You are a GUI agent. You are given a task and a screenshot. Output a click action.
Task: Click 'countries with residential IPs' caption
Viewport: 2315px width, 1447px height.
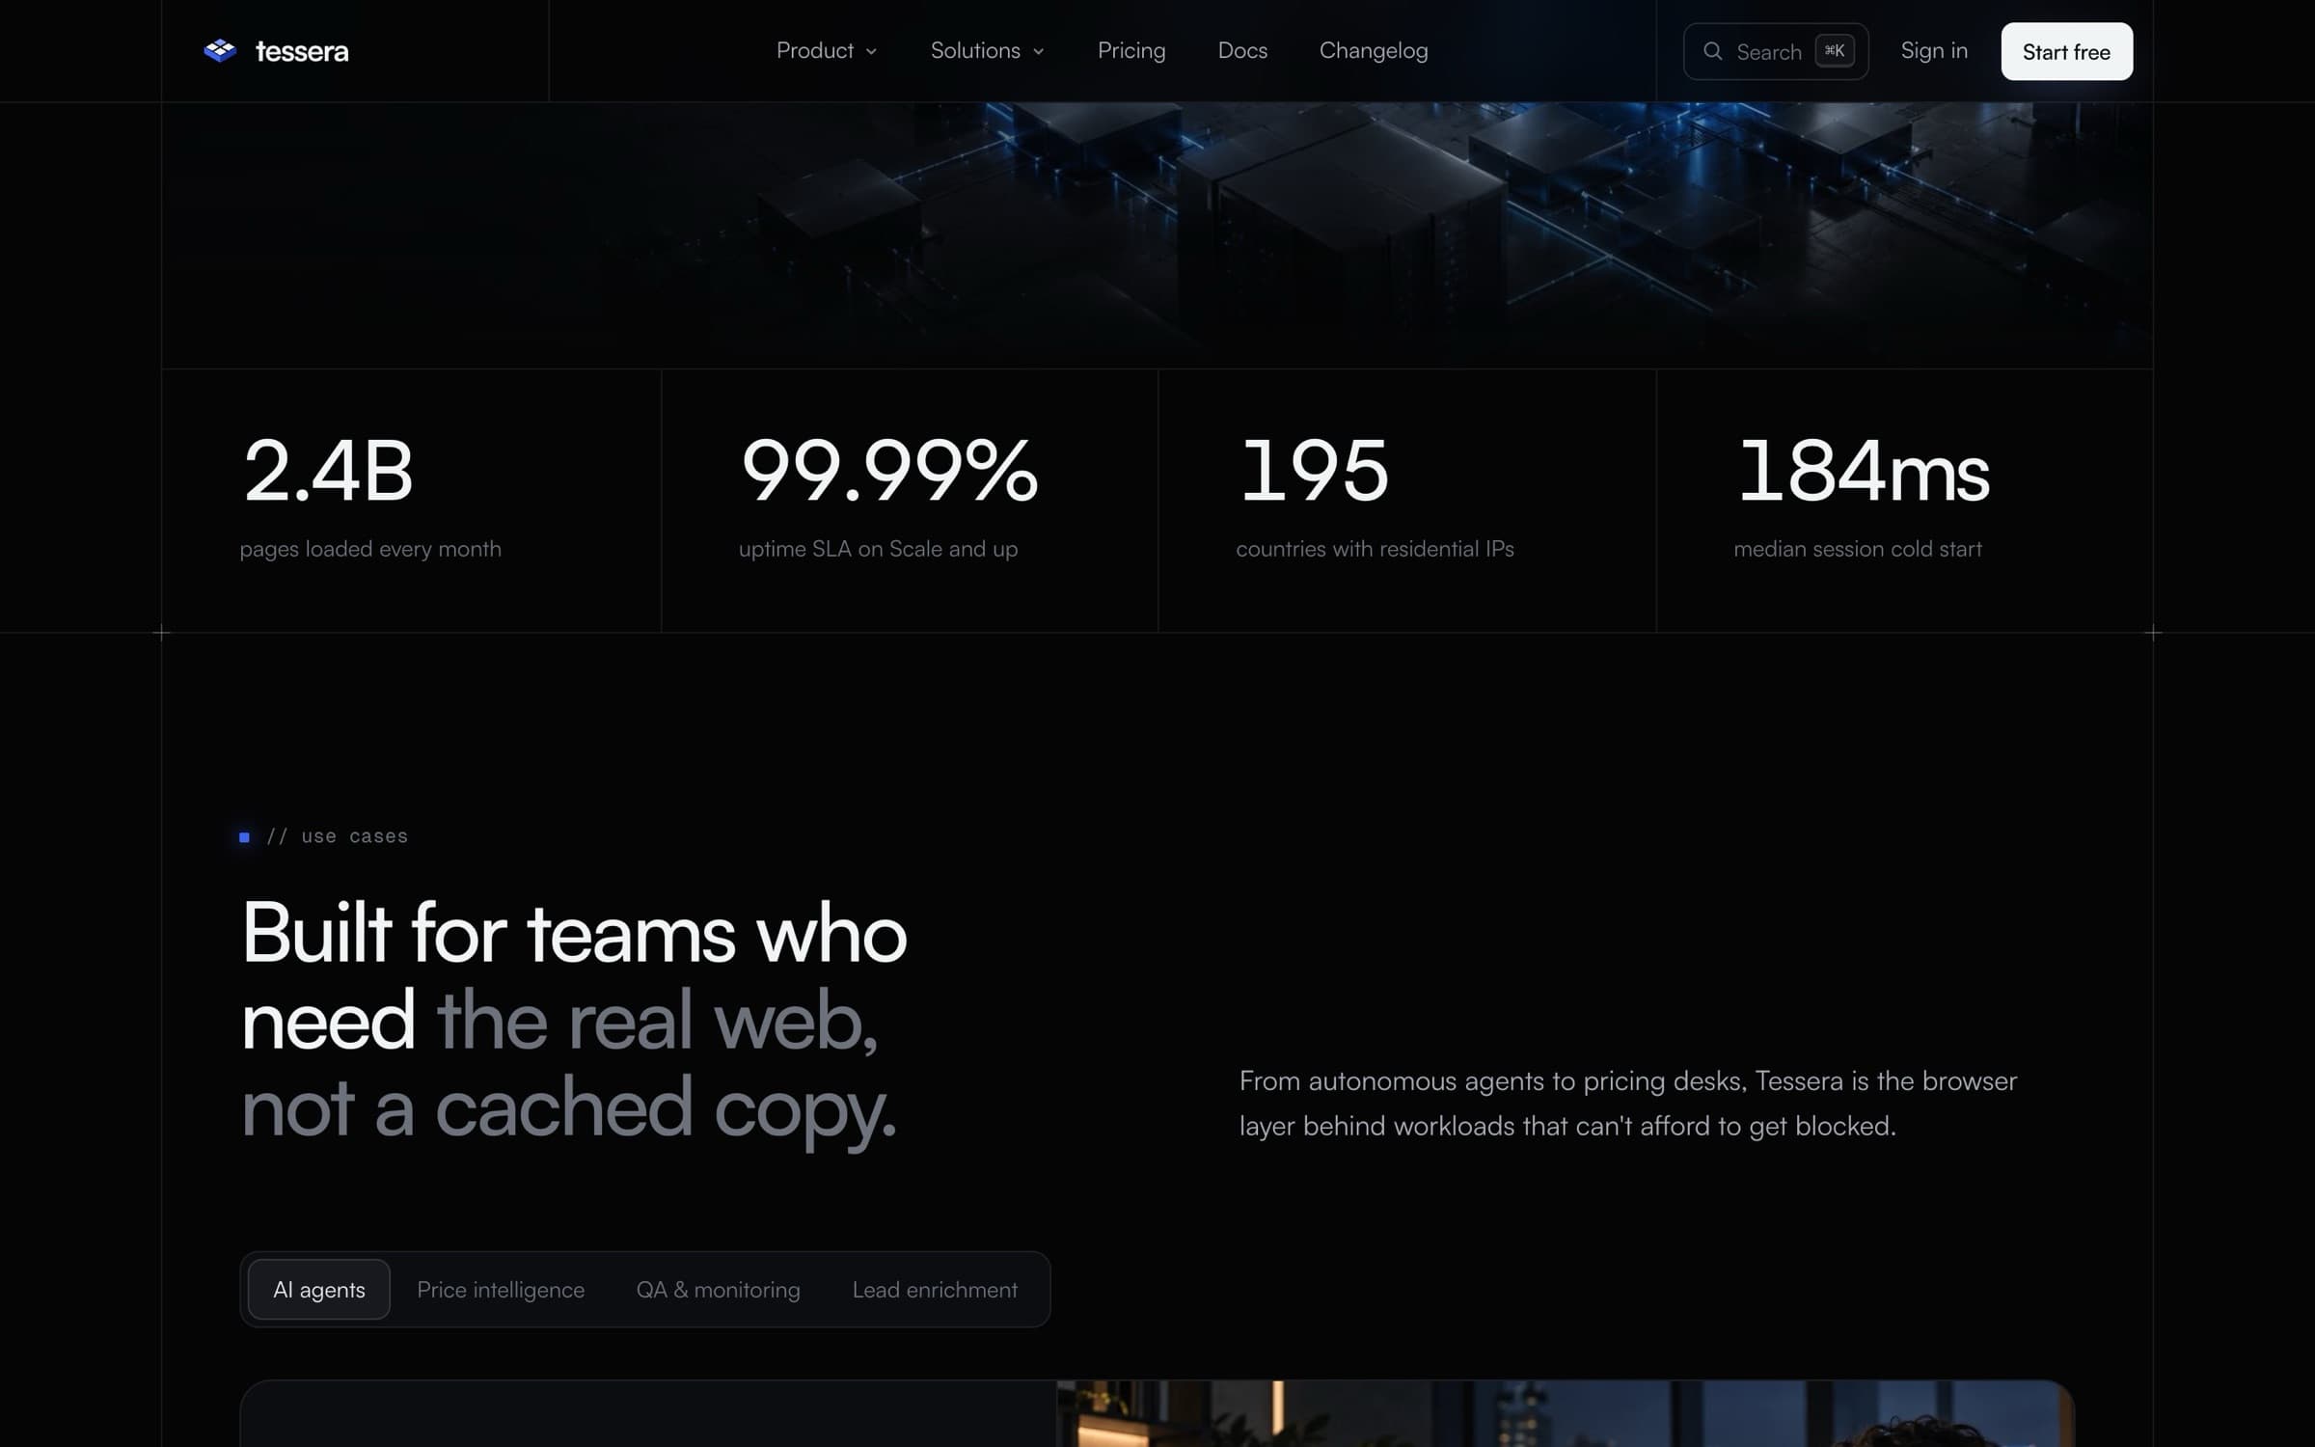point(1375,549)
